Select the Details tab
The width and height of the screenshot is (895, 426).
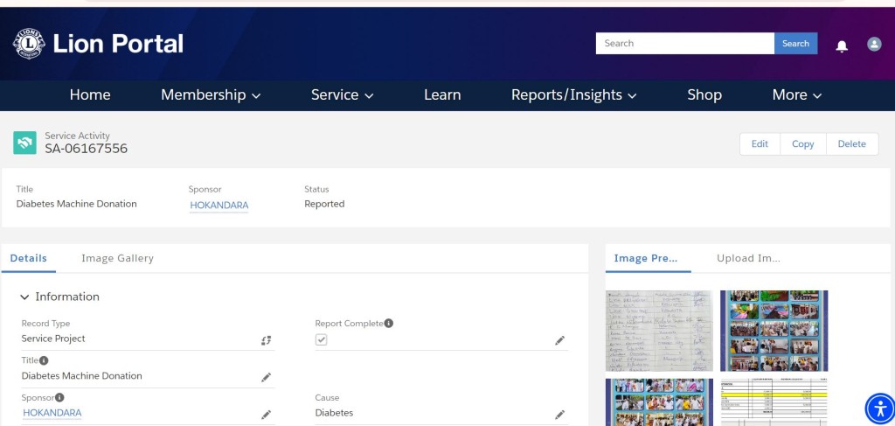point(29,258)
